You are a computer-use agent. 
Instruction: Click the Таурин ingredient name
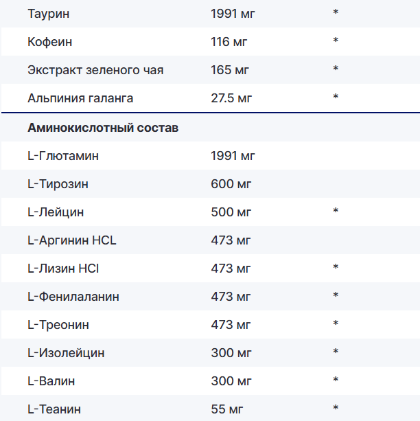[x=48, y=13]
